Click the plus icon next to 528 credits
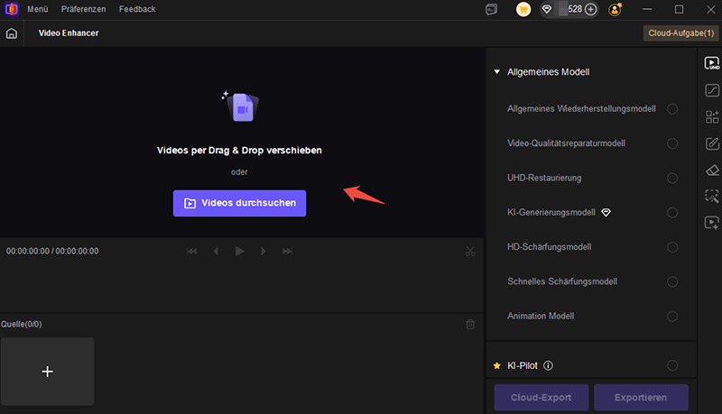The height and width of the screenshot is (414, 722). pyautogui.click(x=591, y=9)
